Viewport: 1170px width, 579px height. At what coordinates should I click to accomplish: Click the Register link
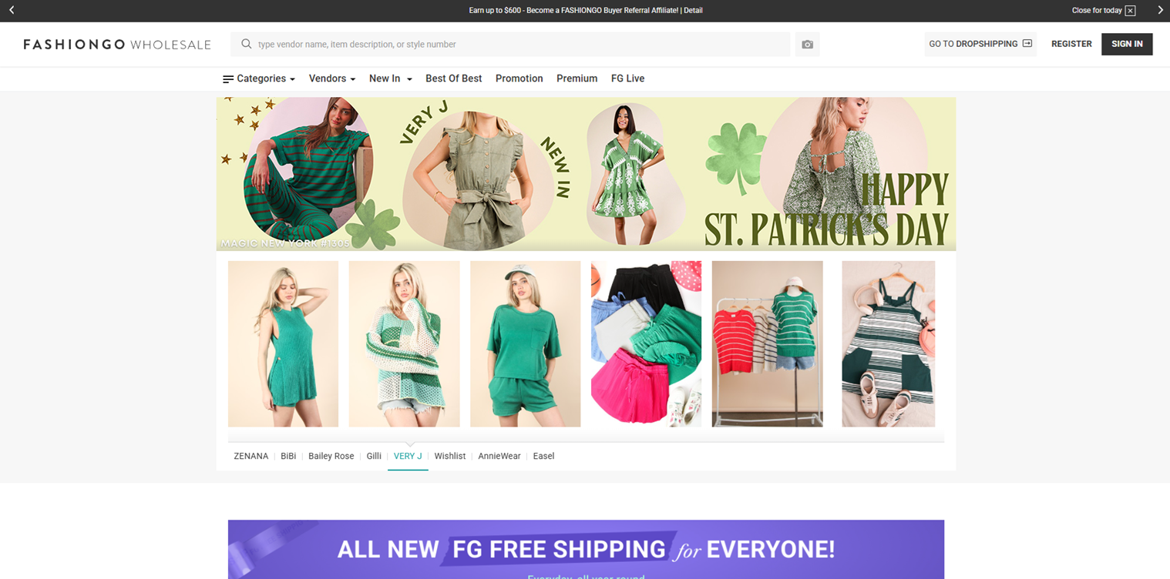tap(1071, 44)
